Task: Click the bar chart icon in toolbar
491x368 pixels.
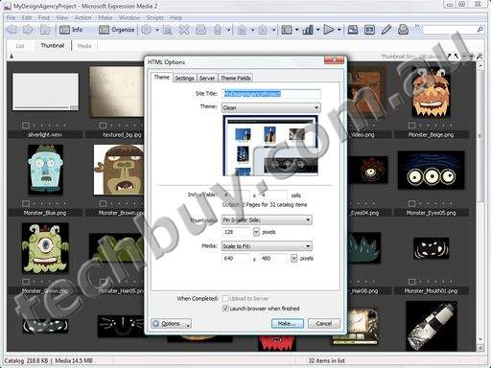Action: 308,30
